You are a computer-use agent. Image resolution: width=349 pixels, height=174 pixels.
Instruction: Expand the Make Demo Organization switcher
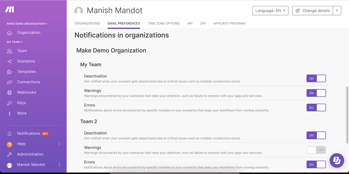pyautogui.click(x=27, y=24)
